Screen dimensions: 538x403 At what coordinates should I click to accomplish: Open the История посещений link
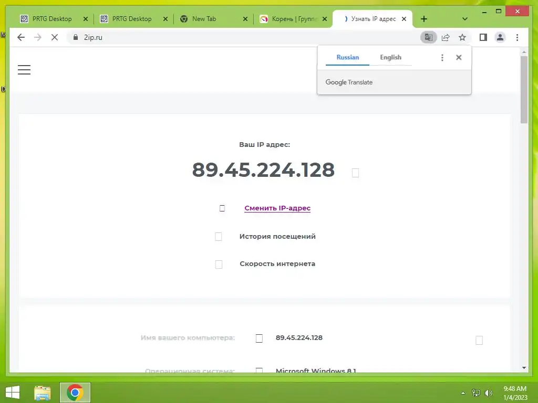click(x=277, y=237)
